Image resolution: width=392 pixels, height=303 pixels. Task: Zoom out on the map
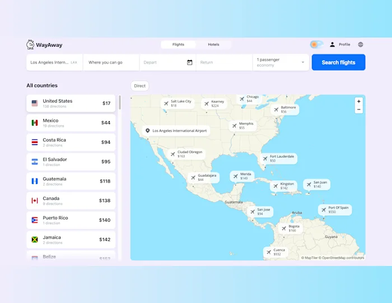pos(359,109)
